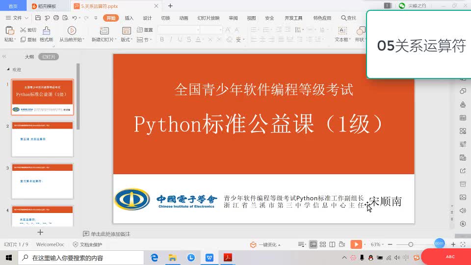The image size is (471, 265).
Task: Open Microsoft Edge from taskbar
Action: tap(155, 258)
